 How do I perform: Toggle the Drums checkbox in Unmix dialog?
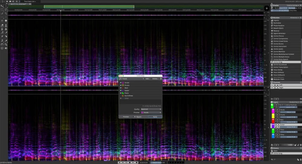click(121, 85)
